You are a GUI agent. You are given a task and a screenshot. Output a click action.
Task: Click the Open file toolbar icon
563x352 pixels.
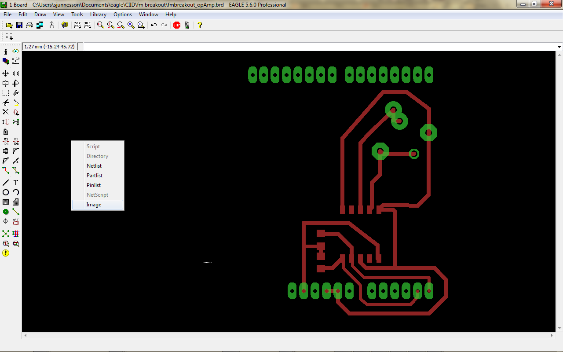tap(9, 25)
